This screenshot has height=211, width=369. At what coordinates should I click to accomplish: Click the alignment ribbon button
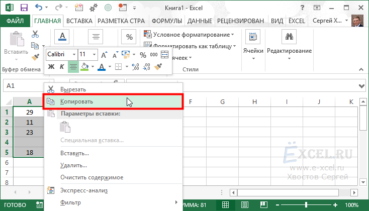(x=96, y=37)
